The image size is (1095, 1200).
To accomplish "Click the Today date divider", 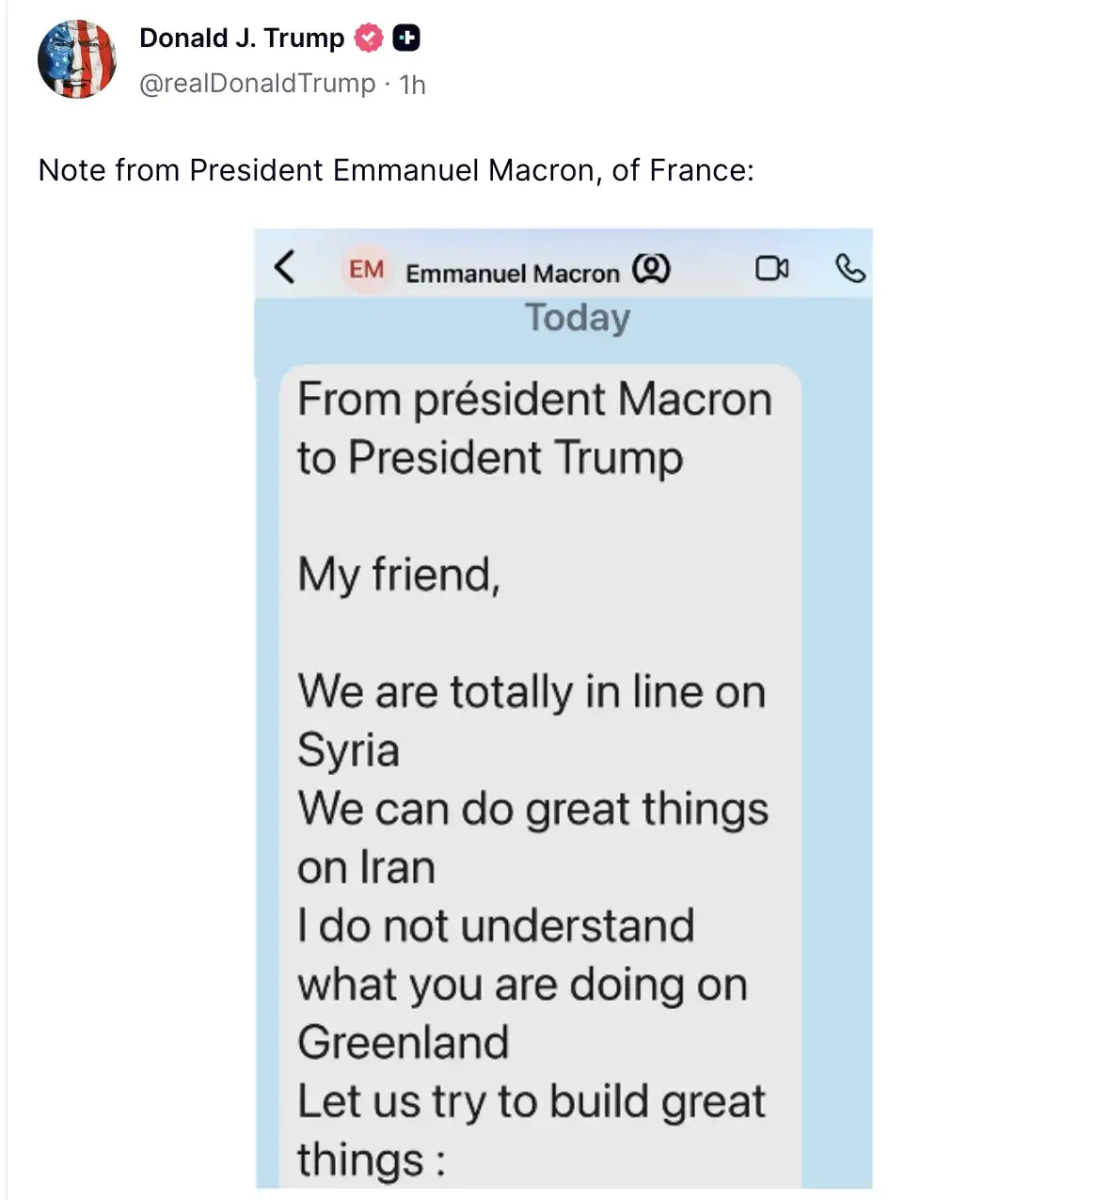I will point(577,319).
